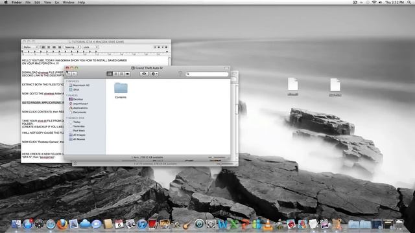Switch Finder to Cover Flow view

coord(128,74)
